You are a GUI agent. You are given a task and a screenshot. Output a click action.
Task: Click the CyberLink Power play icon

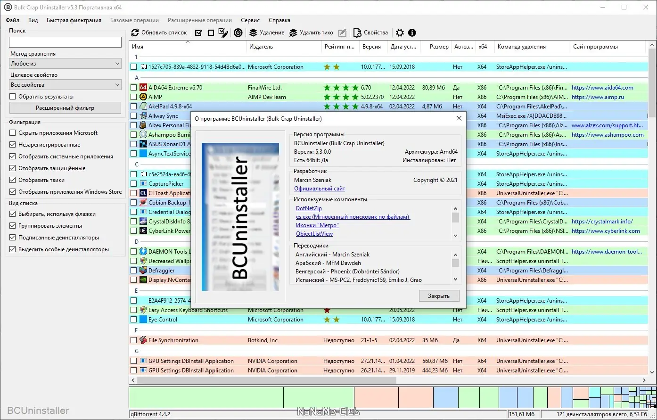coord(143,231)
